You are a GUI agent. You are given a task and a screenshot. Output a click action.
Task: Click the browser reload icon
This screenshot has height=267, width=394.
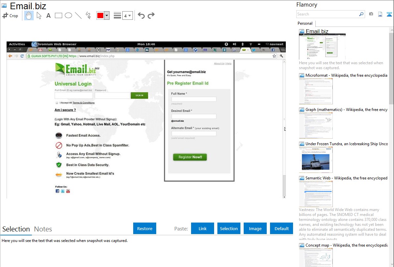coord(22,56)
